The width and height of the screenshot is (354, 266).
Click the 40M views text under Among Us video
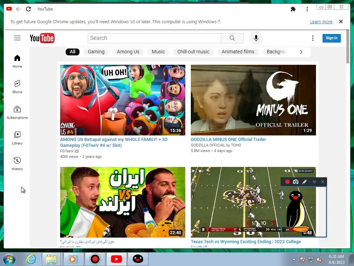coord(69,157)
